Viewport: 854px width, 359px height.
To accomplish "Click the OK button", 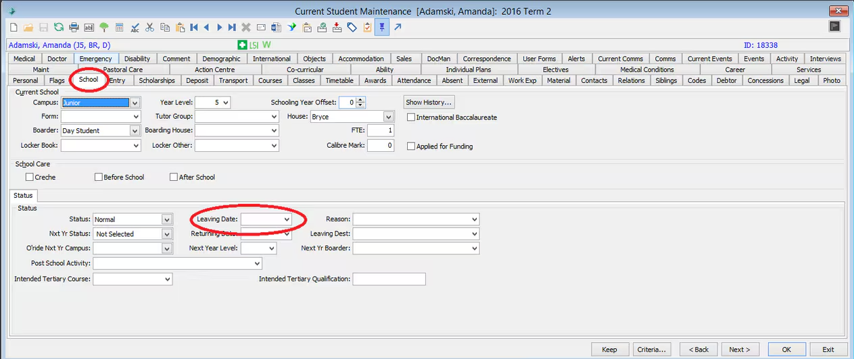I will click(x=786, y=350).
